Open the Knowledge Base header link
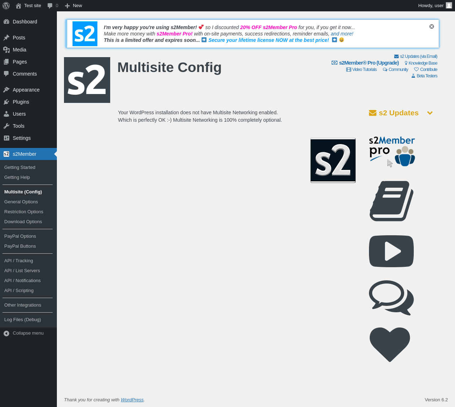 (x=421, y=63)
